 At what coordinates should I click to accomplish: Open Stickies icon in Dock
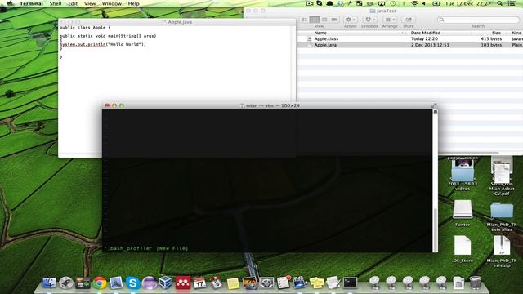[x=316, y=283]
